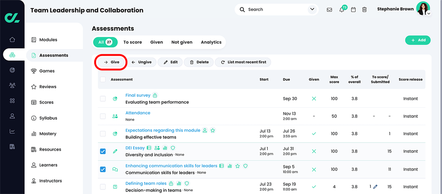
Task: Click List most recent first sort button
Action: click(x=243, y=62)
